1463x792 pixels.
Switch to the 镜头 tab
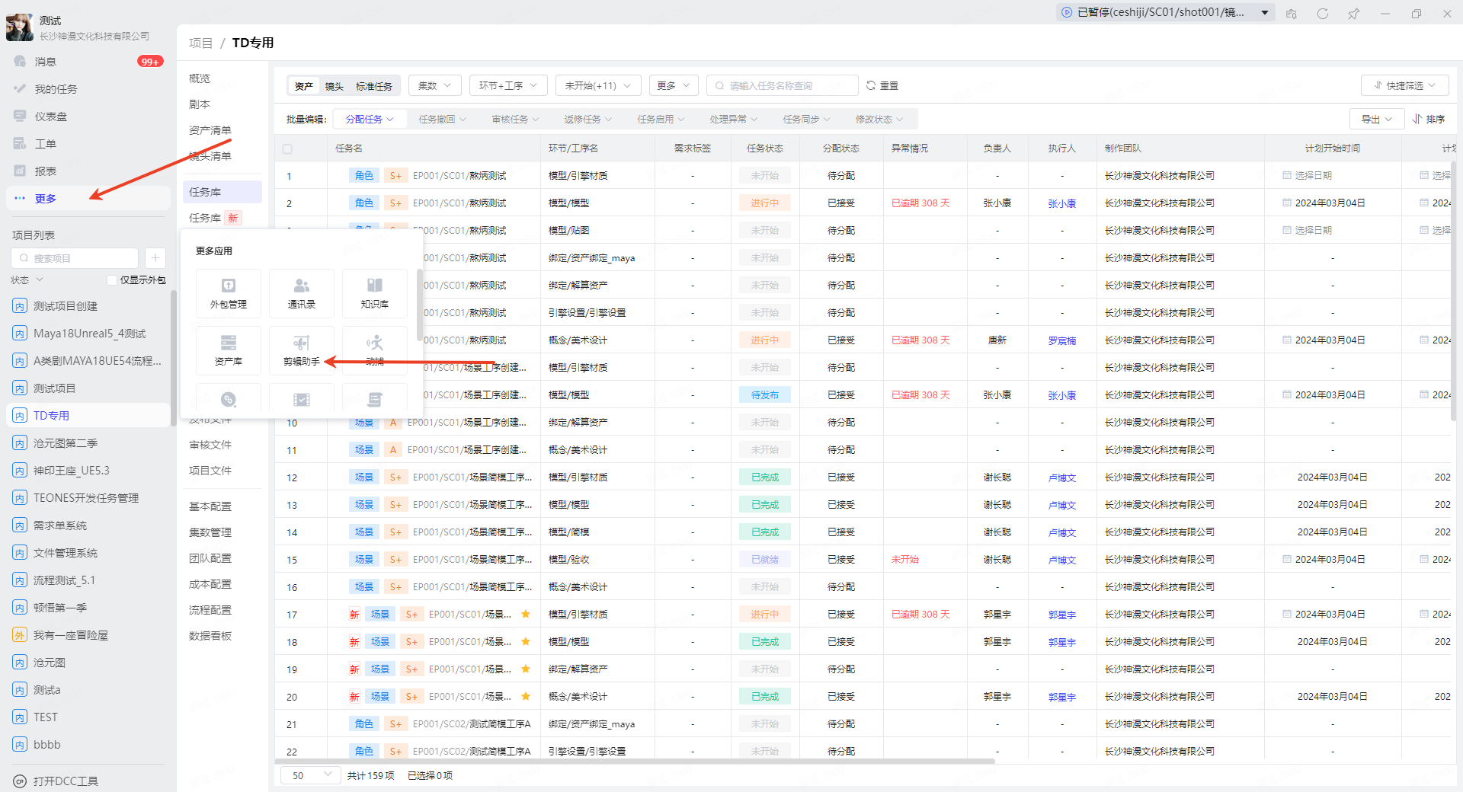coord(334,86)
